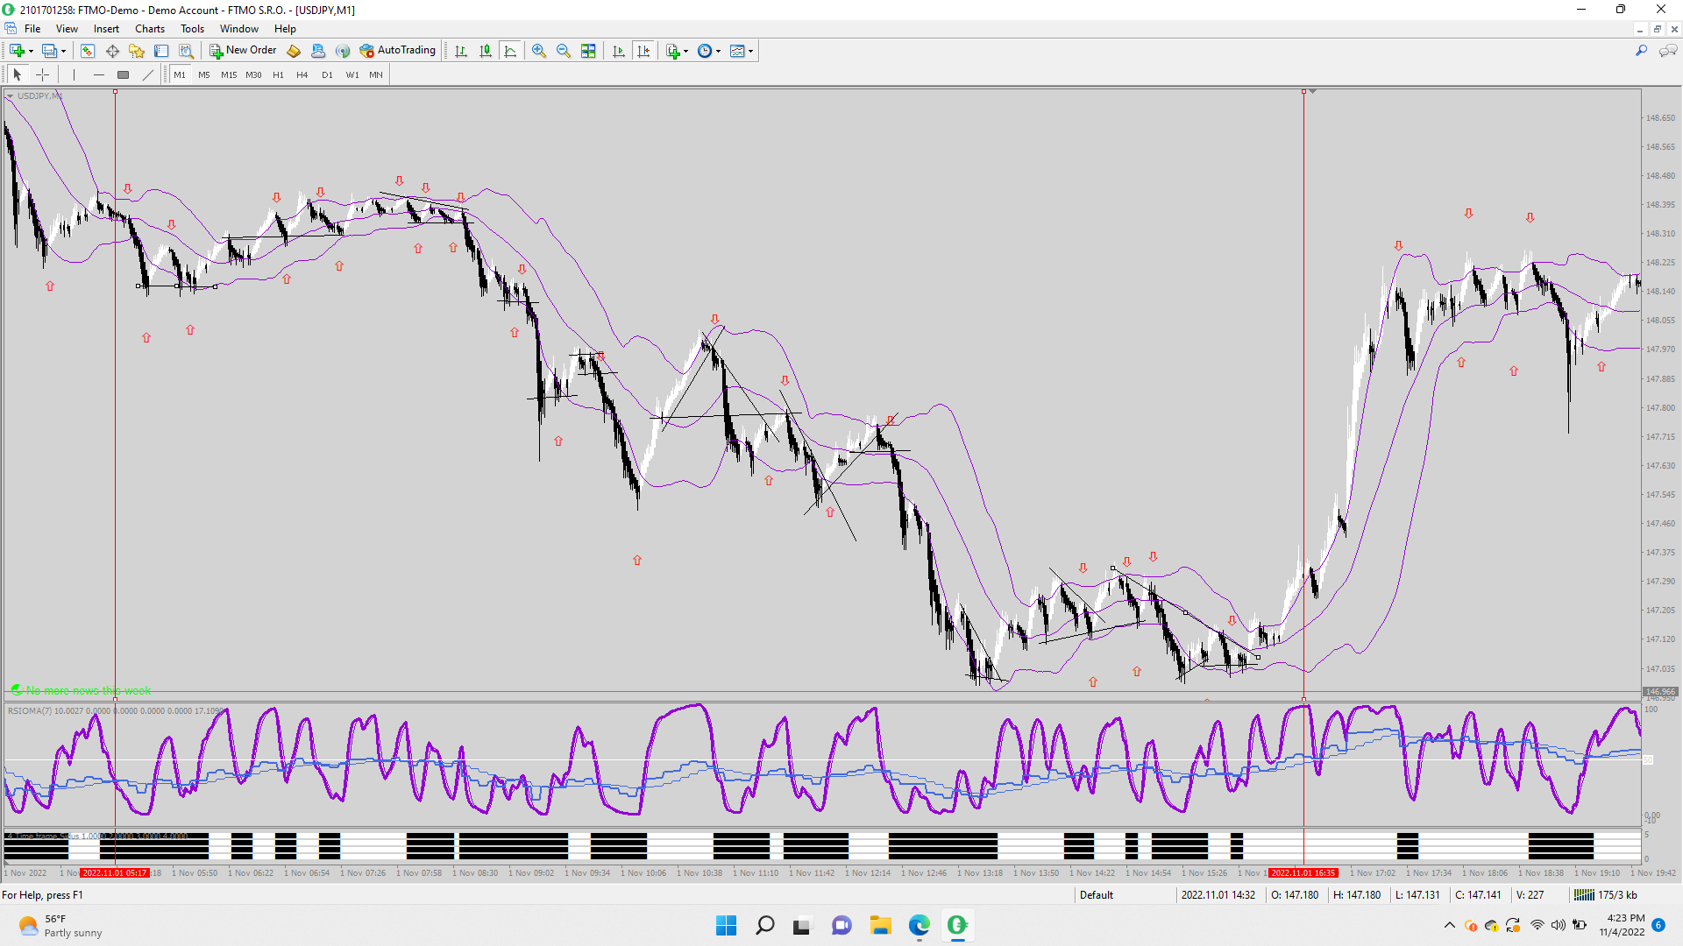Open the Charts menu

click(x=150, y=29)
